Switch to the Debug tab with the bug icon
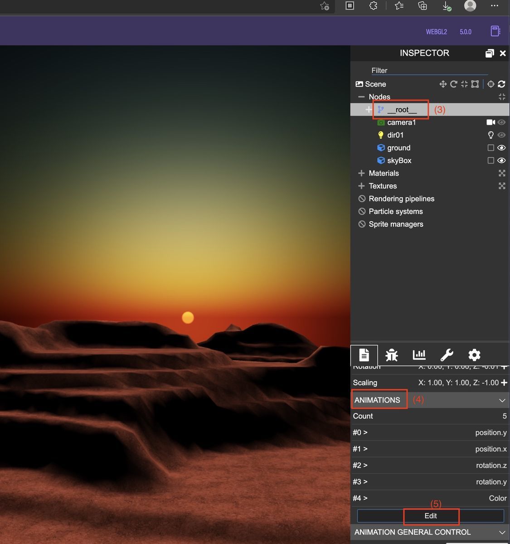 tap(391, 355)
